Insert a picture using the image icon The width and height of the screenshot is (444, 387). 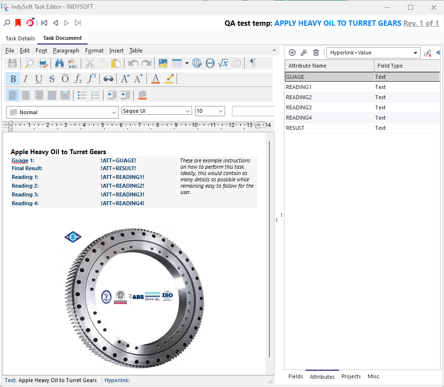pos(163,63)
